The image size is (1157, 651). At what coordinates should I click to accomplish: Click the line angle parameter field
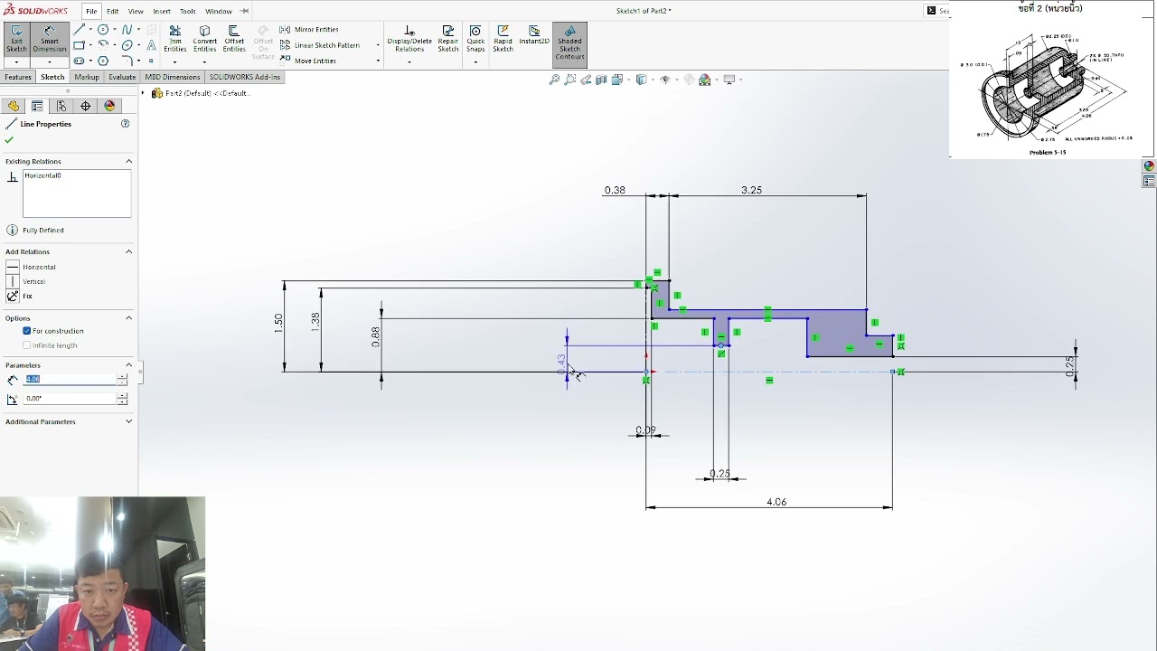pyautogui.click(x=70, y=399)
